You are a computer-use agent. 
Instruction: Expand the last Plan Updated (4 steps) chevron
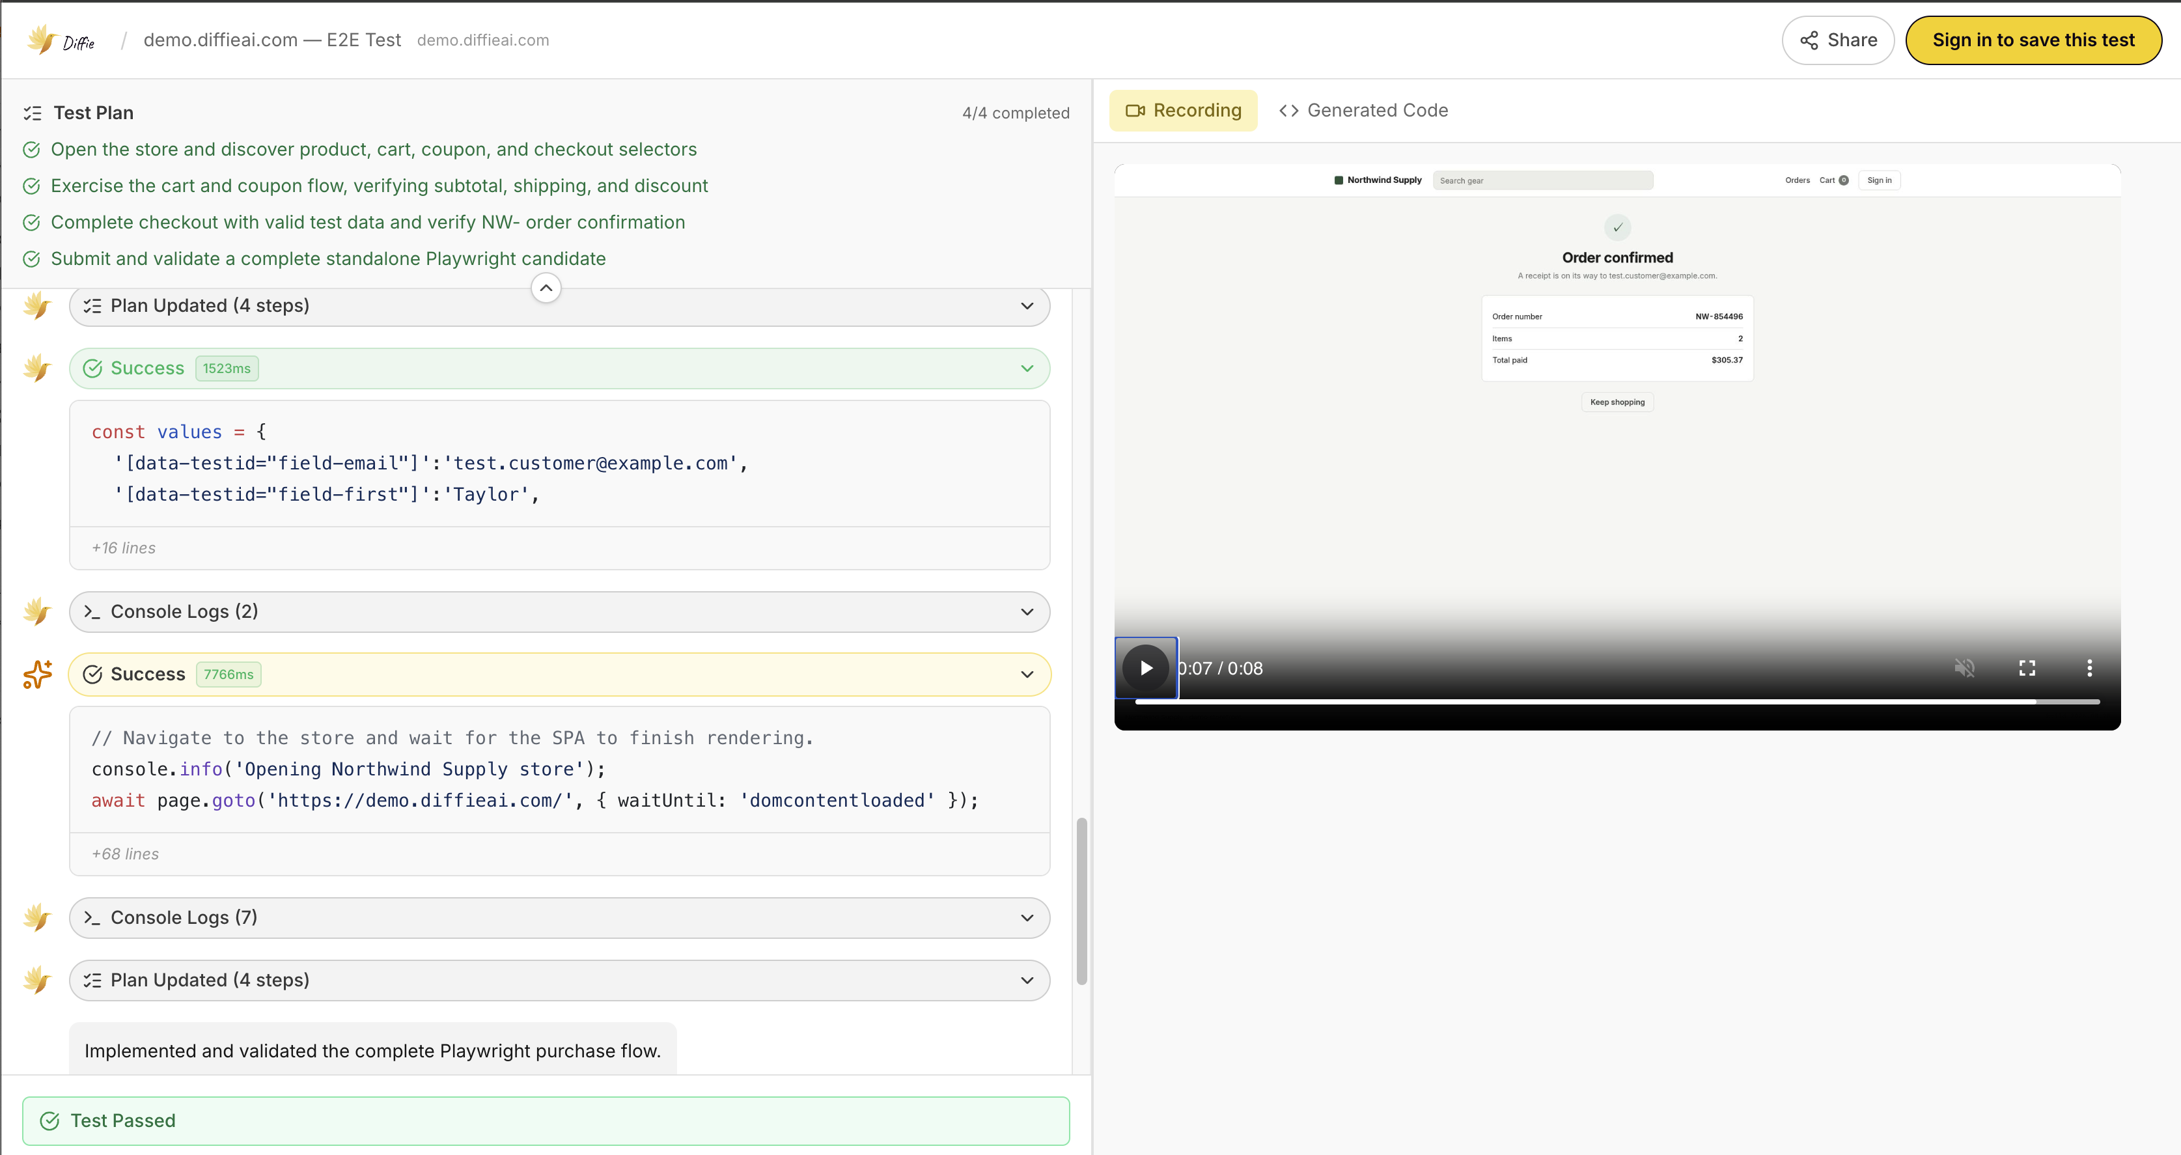tap(1027, 981)
